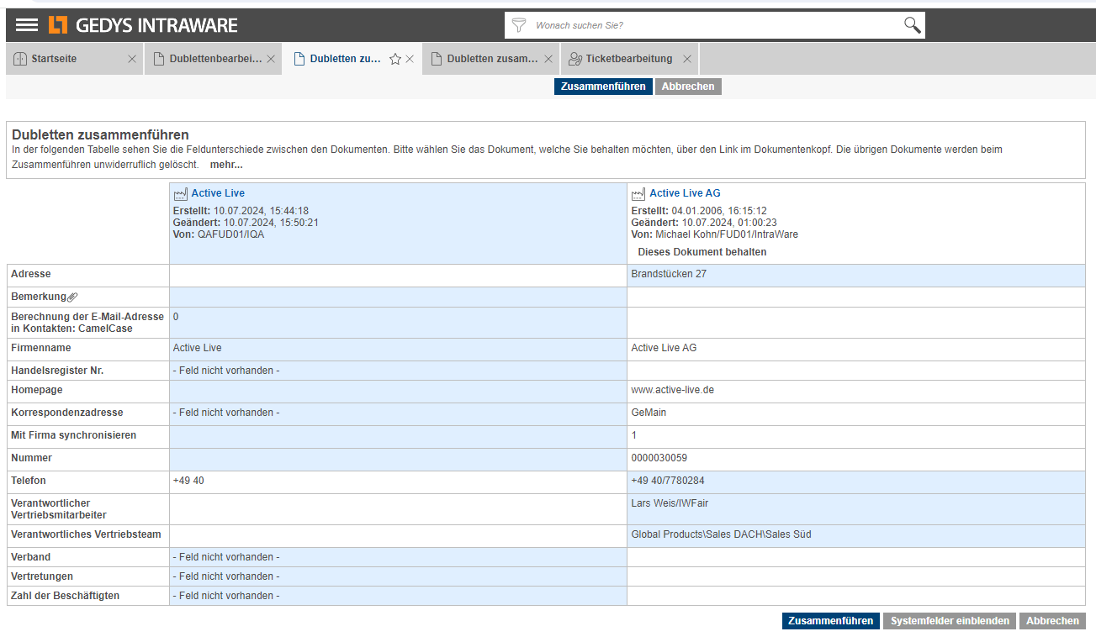Click the Systemfelder einblenden button

(950, 621)
